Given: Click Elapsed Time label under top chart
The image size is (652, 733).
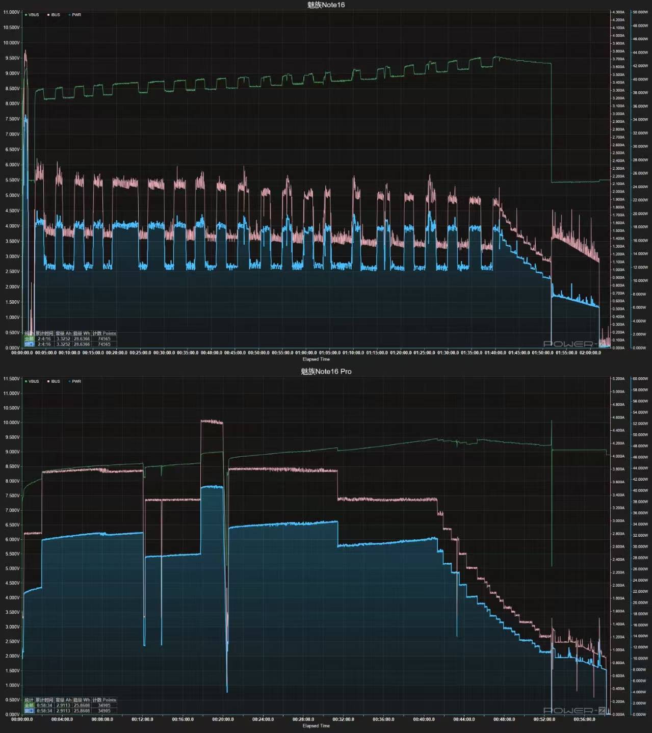Looking at the screenshot, I should (316, 359).
